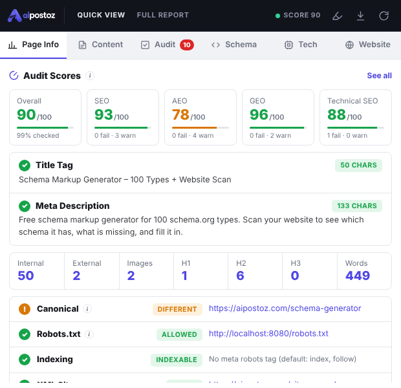Open the Schema tab

(233, 45)
